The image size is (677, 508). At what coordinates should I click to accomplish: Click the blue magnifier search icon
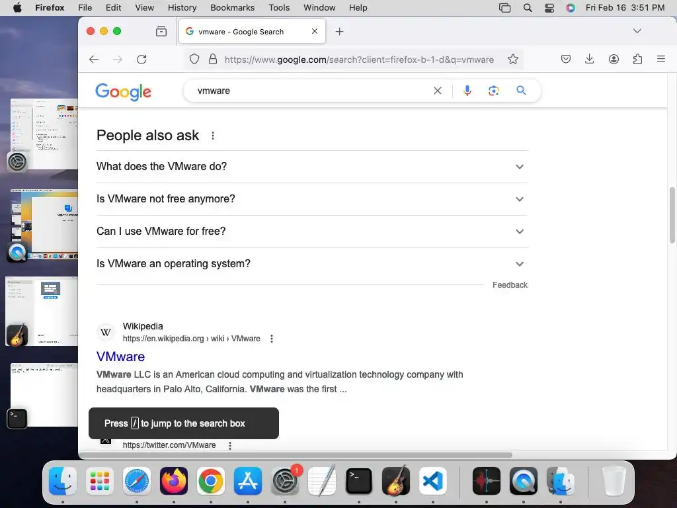(x=521, y=91)
